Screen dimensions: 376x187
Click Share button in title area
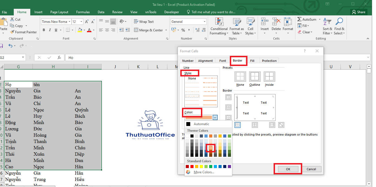click(x=358, y=12)
